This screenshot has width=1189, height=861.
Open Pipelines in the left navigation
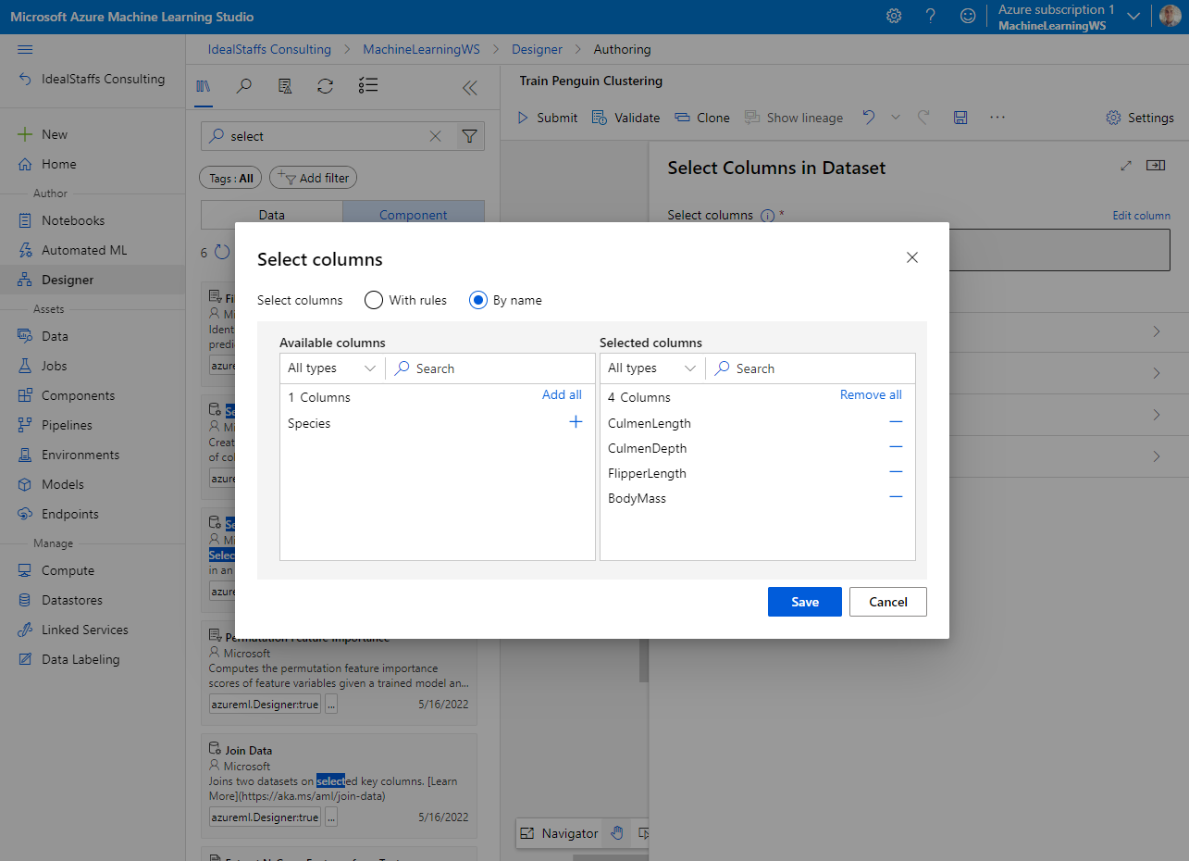click(x=67, y=425)
